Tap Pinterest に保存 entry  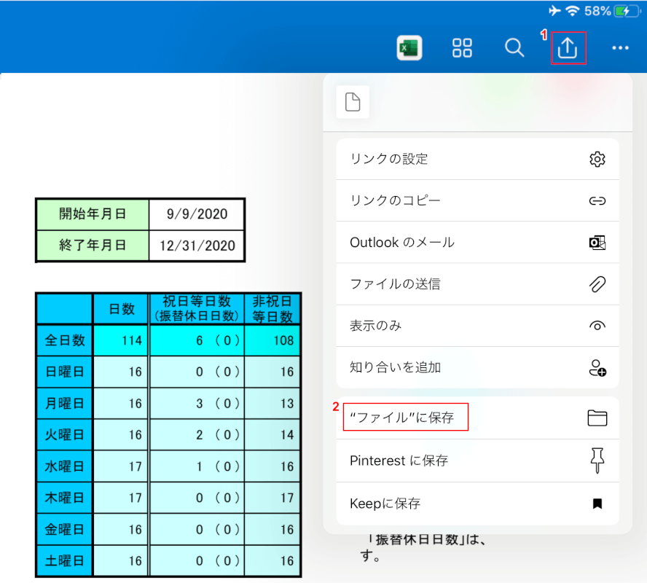(477, 461)
